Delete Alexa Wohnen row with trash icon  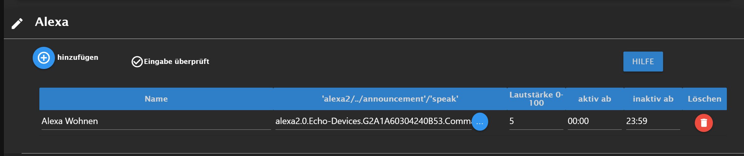click(x=704, y=123)
